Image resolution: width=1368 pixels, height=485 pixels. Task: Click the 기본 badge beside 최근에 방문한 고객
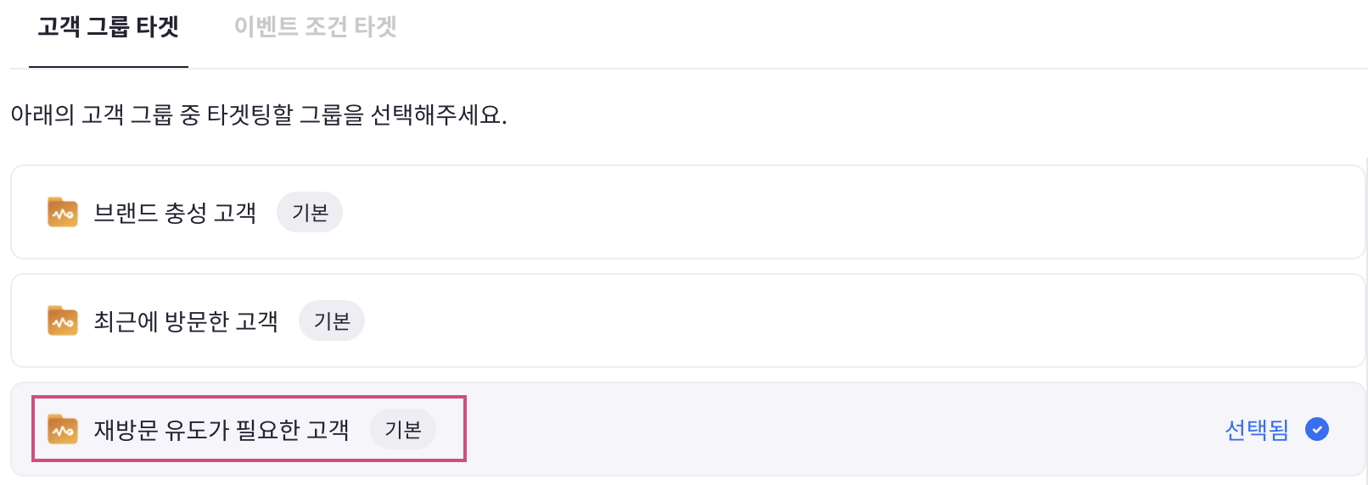(x=332, y=321)
